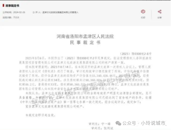Click the presiding judge line 审判长

click(100, 124)
